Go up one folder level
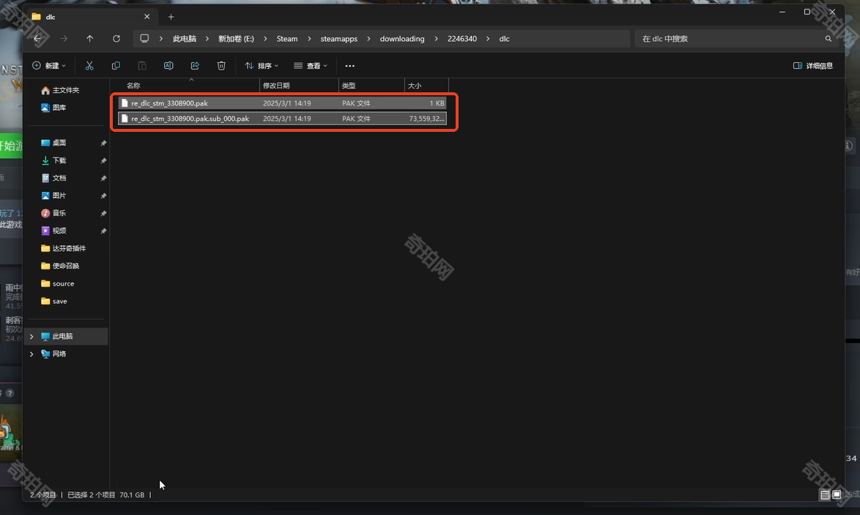This screenshot has width=860, height=515. (x=90, y=39)
